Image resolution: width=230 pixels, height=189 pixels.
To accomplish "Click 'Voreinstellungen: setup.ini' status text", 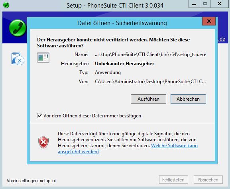I will click(x=31, y=181).
